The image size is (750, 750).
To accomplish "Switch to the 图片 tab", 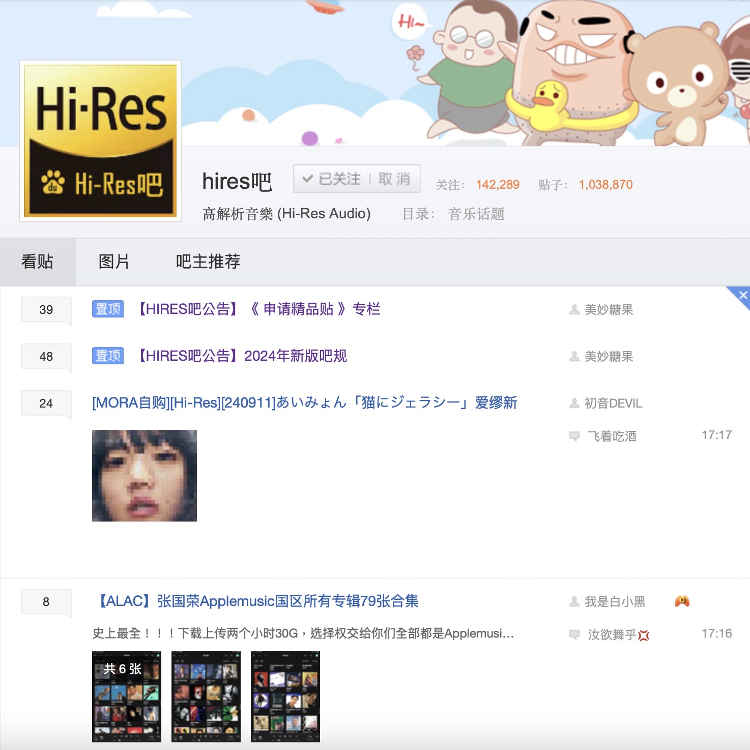I will tap(113, 262).
